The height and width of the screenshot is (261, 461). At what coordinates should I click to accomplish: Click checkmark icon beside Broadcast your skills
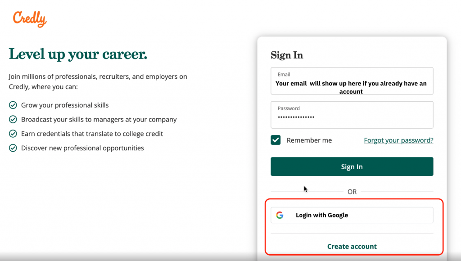point(13,119)
